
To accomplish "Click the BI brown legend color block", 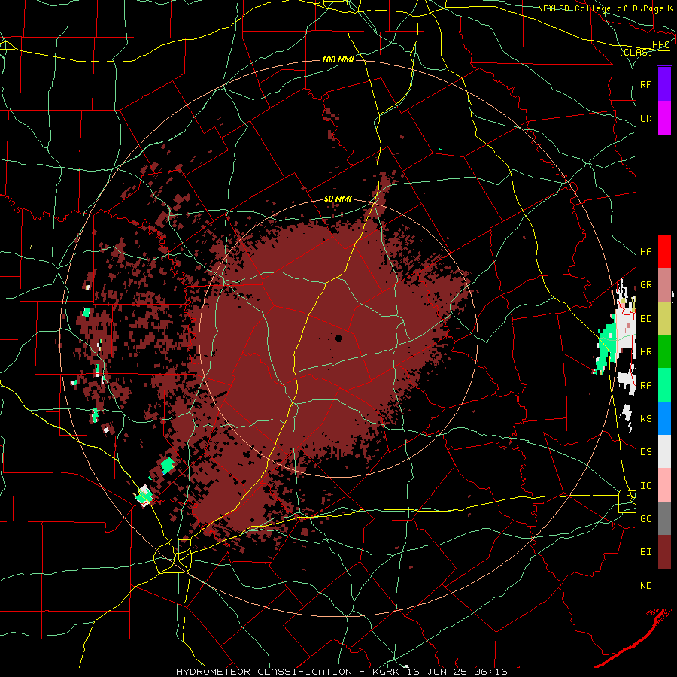I will [664, 552].
